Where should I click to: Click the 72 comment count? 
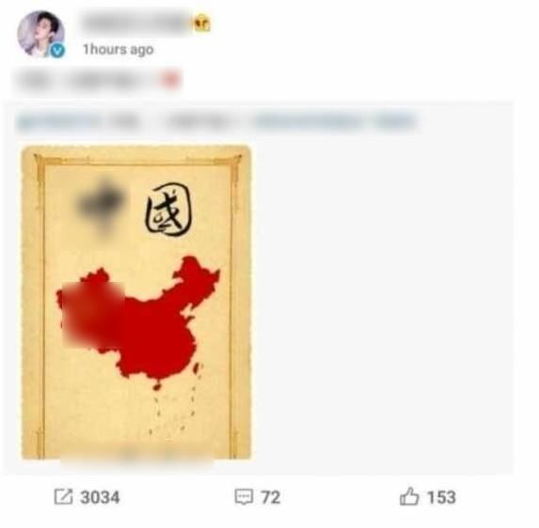tap(271, 497)
